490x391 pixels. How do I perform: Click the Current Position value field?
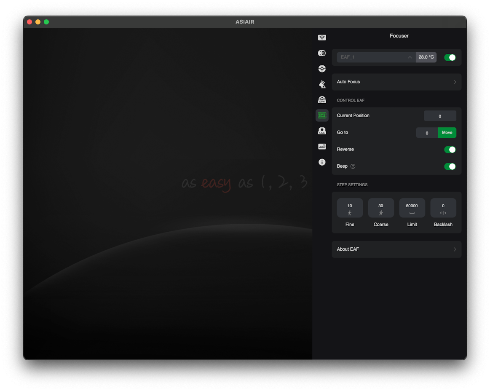440,116
